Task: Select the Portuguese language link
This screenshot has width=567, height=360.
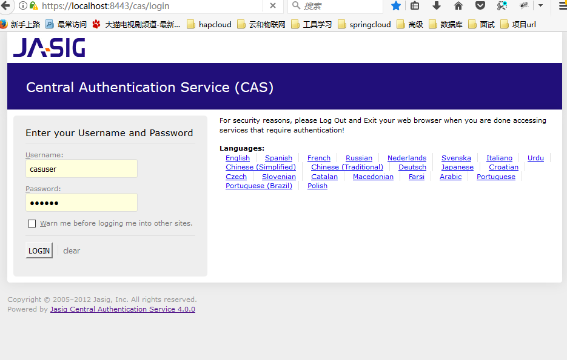Action: (496, 177)
